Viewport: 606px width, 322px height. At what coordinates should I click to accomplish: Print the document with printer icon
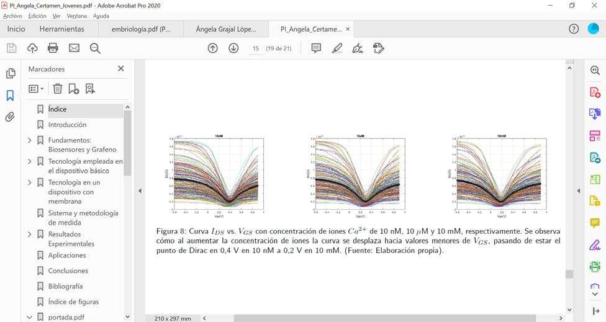(x=53, y=48)
